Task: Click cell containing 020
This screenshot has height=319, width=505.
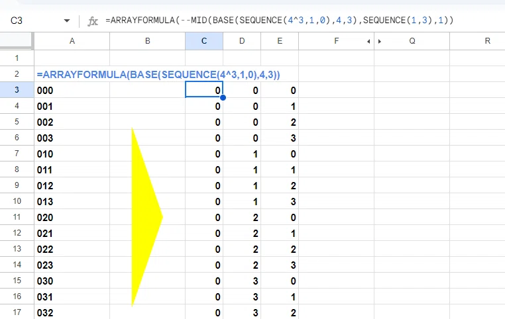Action: coord(72,217)
